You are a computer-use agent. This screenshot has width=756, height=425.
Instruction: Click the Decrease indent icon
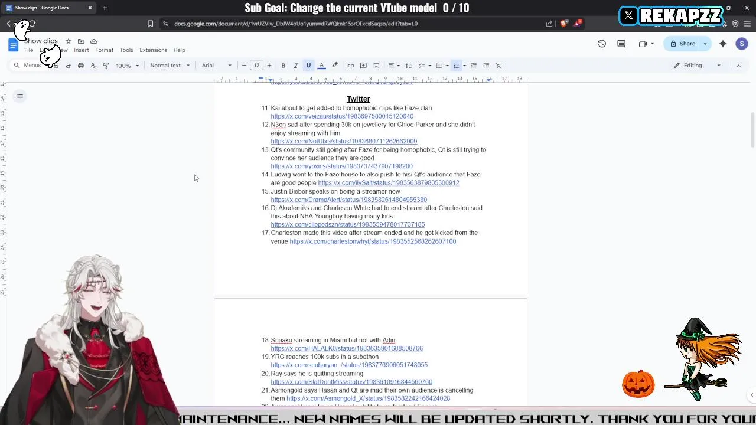click(473, 66)
